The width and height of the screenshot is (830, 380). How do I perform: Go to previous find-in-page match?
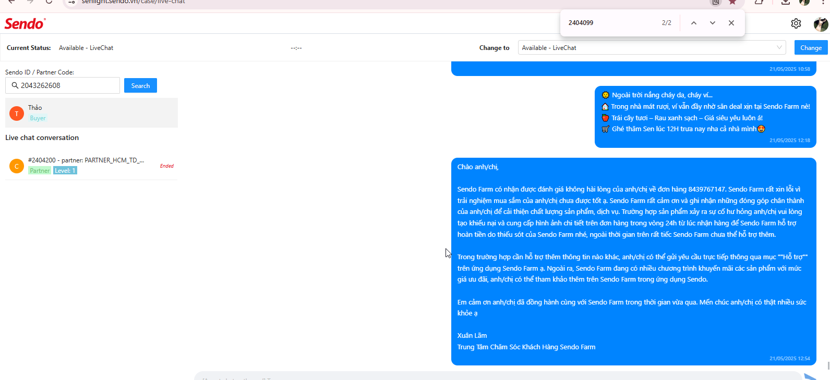coord(693,23)
